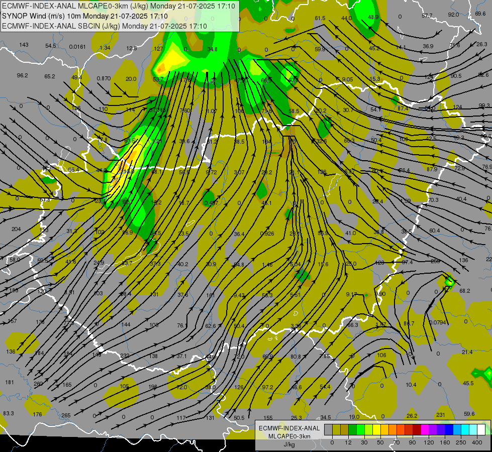Click the map value '0.926'

click(x=267, y=234)
